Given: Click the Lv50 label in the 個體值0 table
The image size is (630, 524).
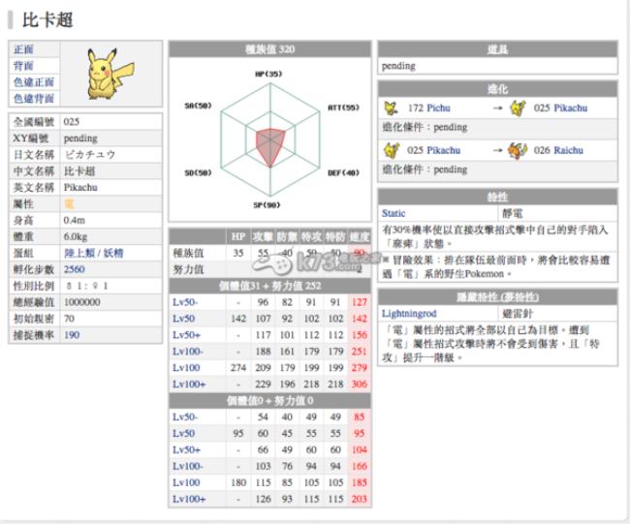Looking at the screenshot, I should [x=183, y=433].
